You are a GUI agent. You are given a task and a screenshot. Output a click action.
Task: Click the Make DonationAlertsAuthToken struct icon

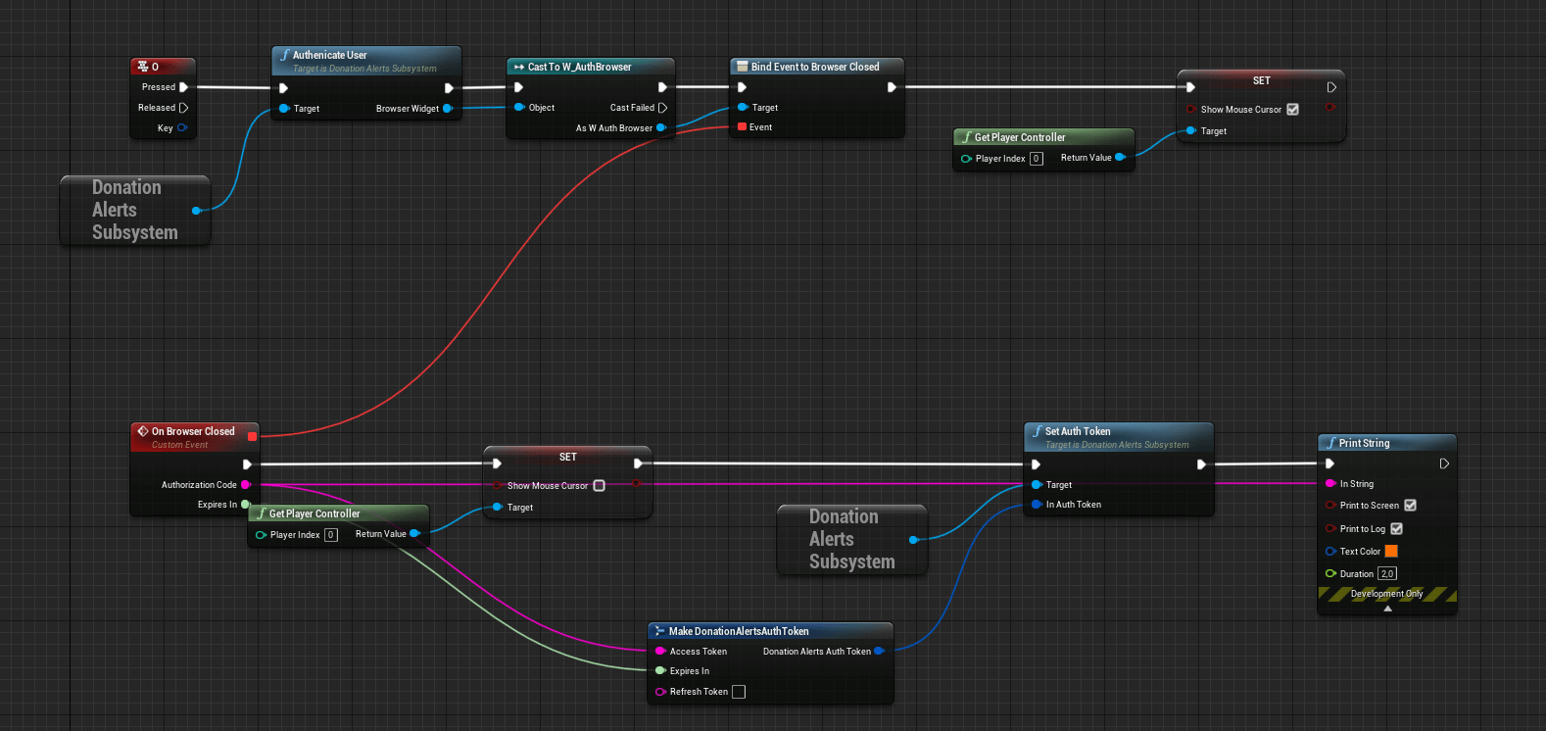coord(659,631)
